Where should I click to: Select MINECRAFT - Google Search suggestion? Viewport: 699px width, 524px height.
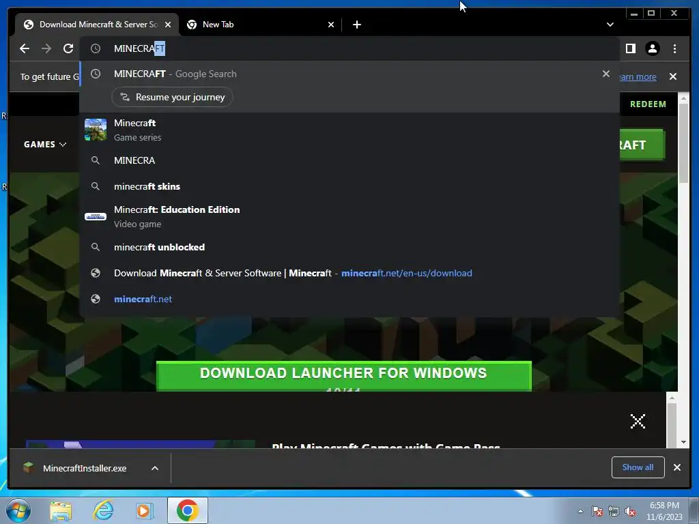349,74
